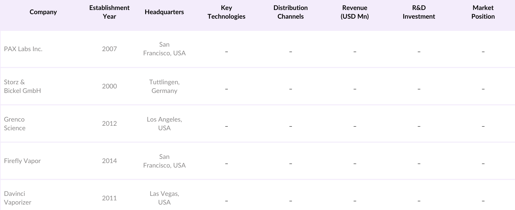The height and width of the screenshot is (210, 515).
Task: Select the Grenco Science company cell
Action: 15,123
